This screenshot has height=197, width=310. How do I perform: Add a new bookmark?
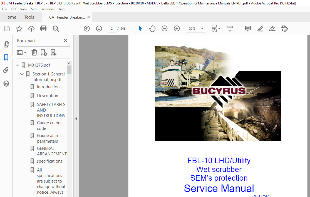point(44,52)
